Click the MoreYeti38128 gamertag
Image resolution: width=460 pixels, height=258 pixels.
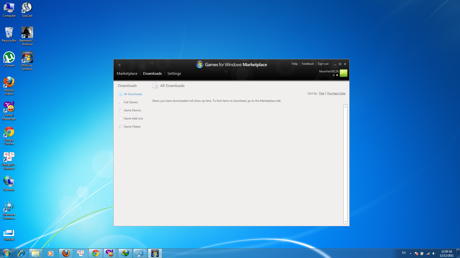coord(329,71)
